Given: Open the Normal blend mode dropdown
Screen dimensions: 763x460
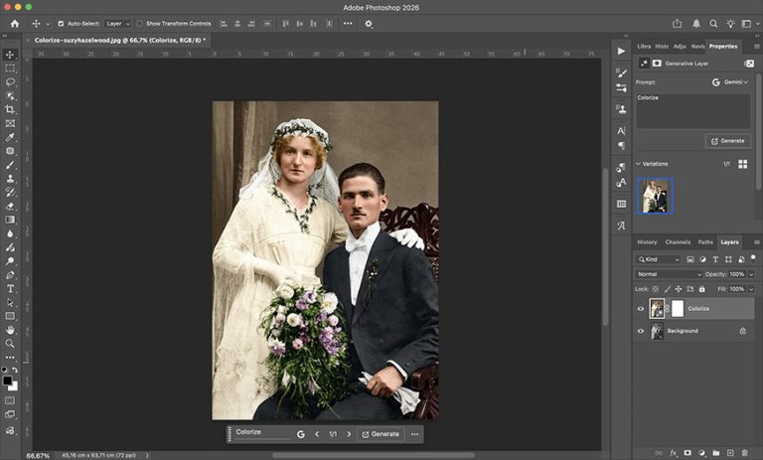Looking at the screenshot, I should coord(669,274).
